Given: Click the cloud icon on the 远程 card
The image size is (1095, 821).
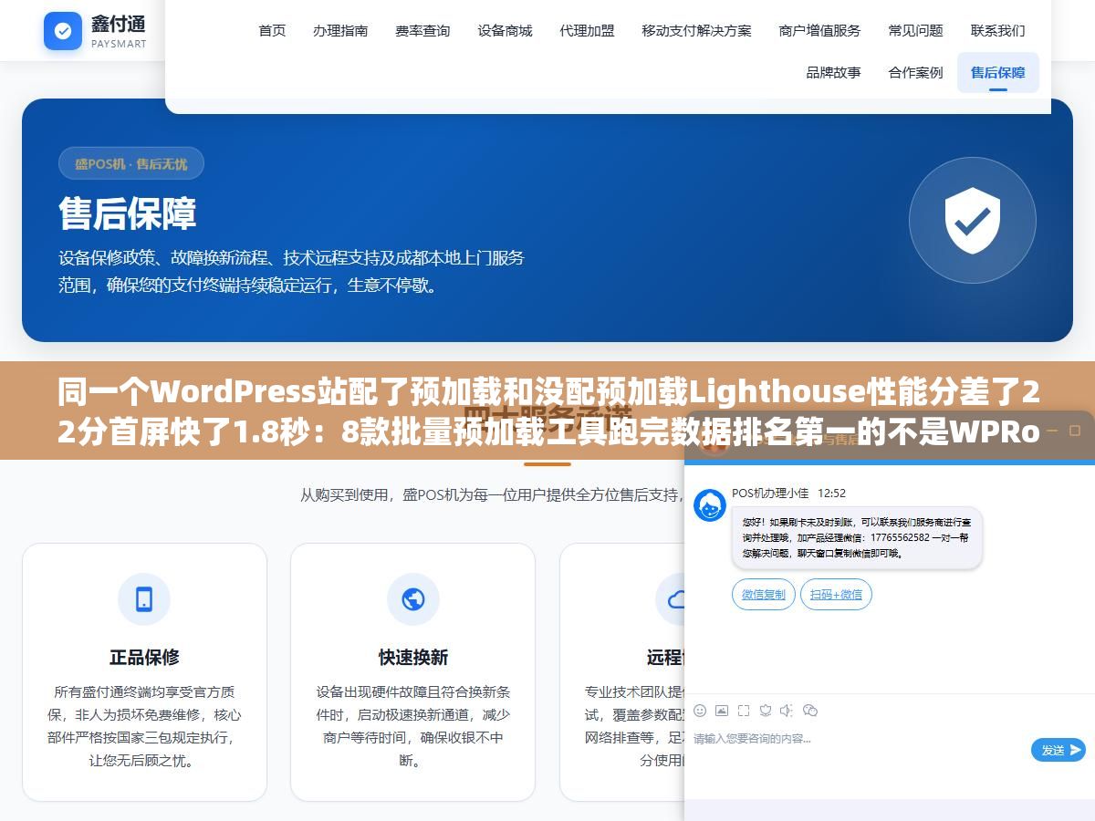Looking at the screenshot, I should (x=675, y=599).
